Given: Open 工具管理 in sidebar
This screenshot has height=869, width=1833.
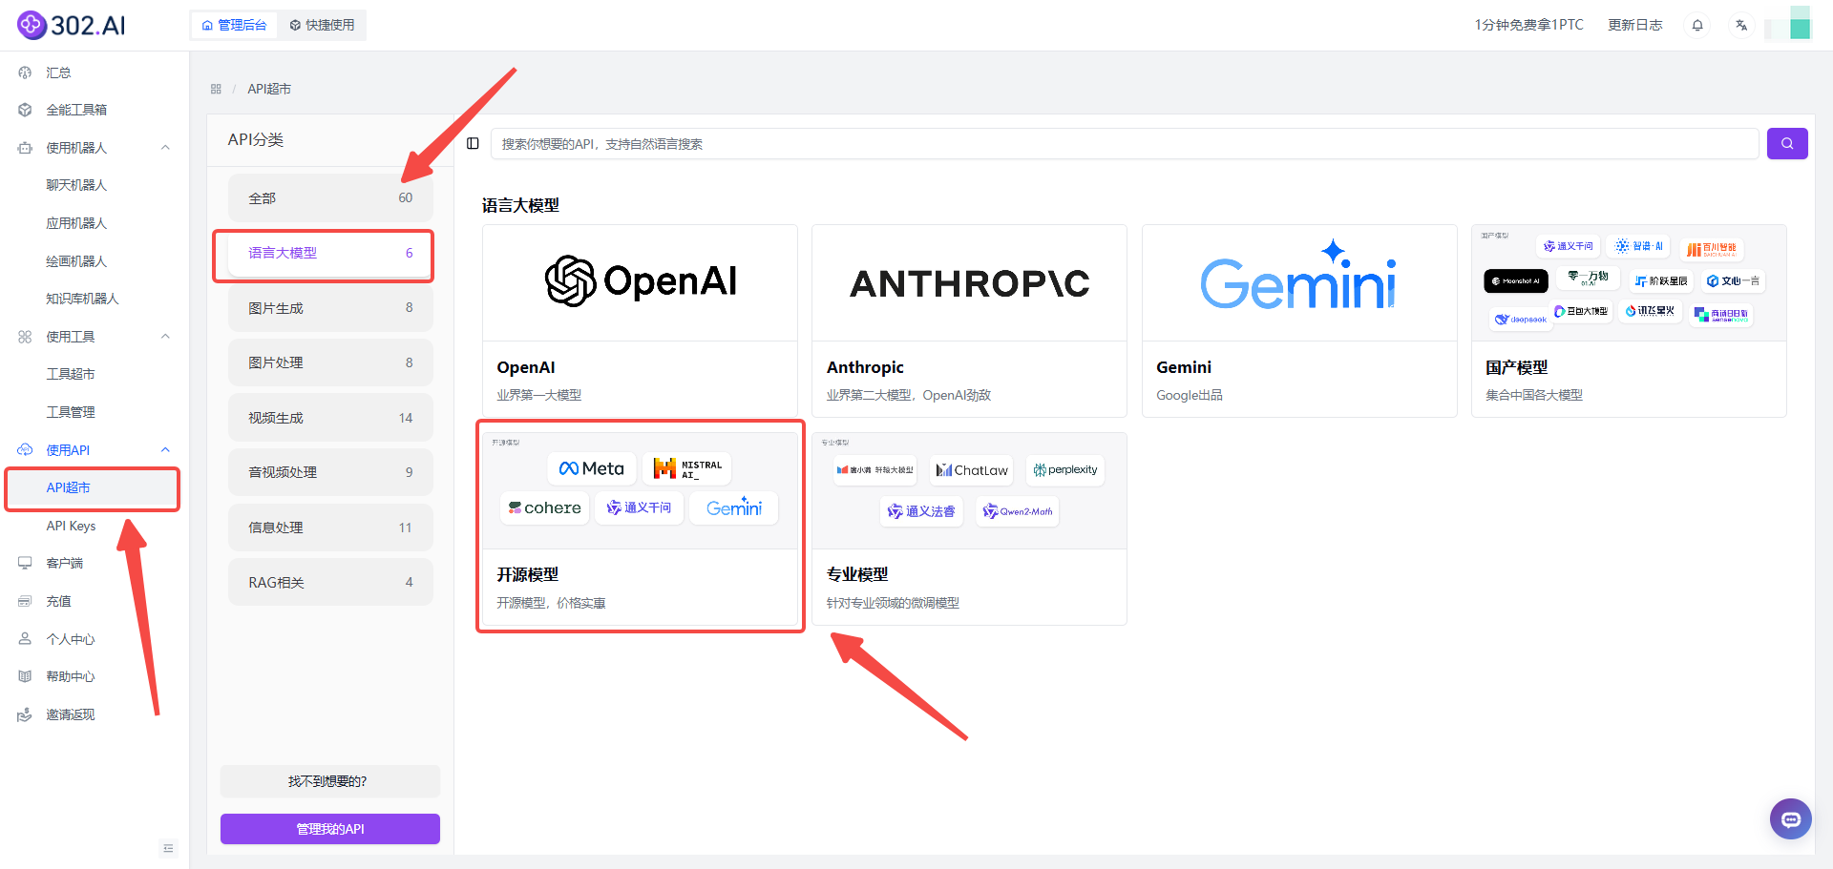Looking at the screenshot, I should pyautogui.click(x=71, y=412).
